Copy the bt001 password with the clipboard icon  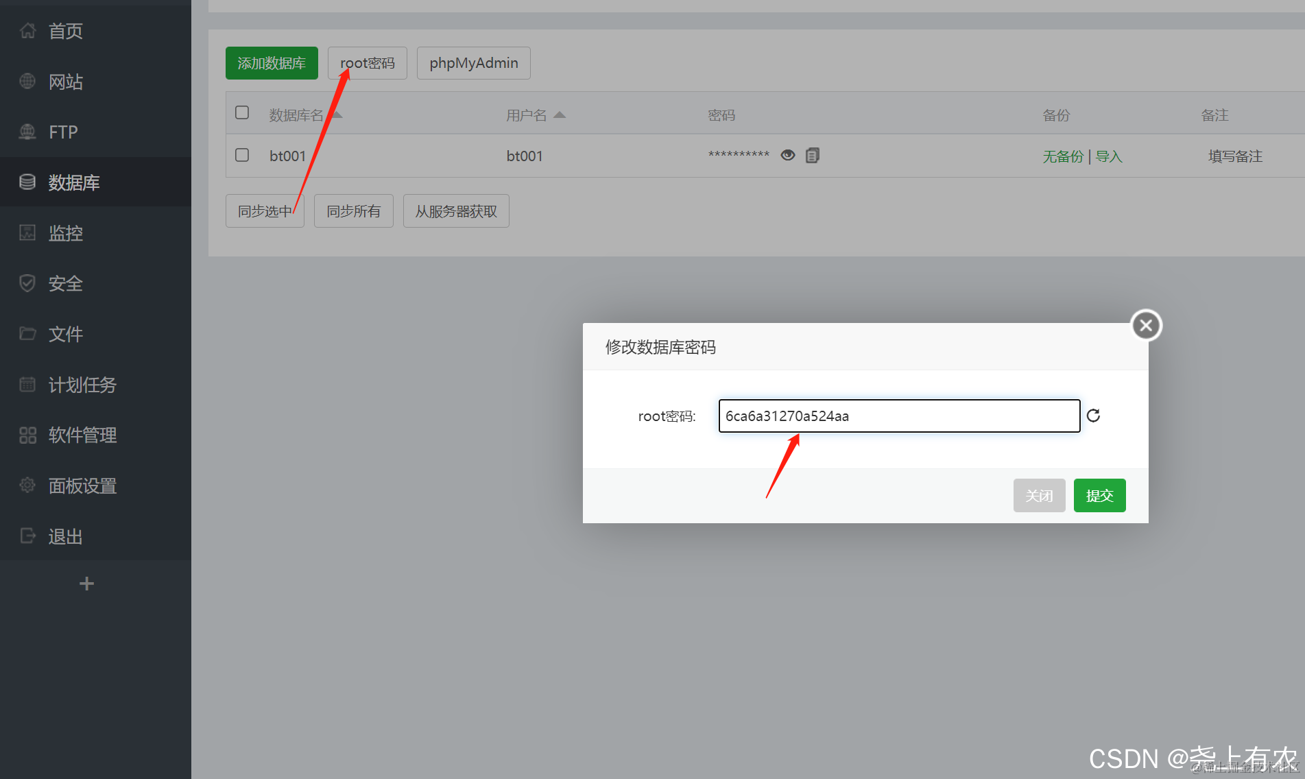(813, 156)
